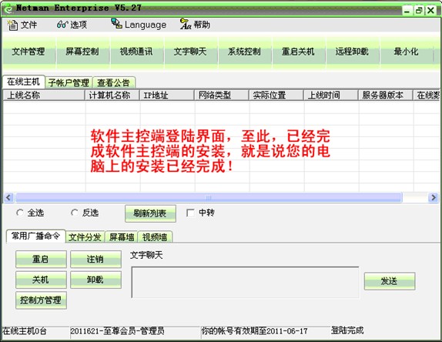The width and height of the screenshot is (442, 342).
Task: Click status text 登陆完成
Action: (347, 330)
